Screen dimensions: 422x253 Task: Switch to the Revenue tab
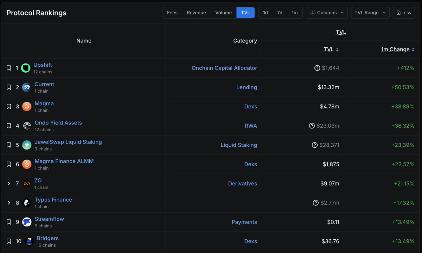click(x=196, y=13)
